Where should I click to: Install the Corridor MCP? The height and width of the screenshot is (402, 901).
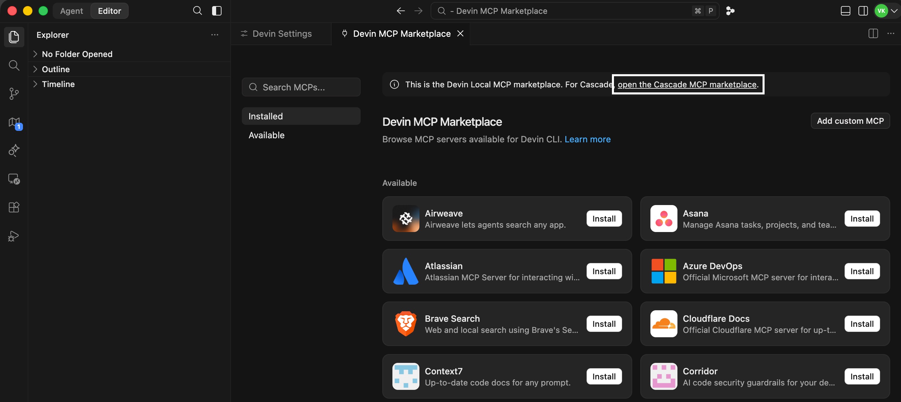point(862,376)
